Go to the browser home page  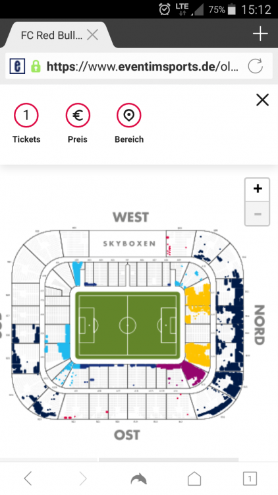[x=194, y=478]
